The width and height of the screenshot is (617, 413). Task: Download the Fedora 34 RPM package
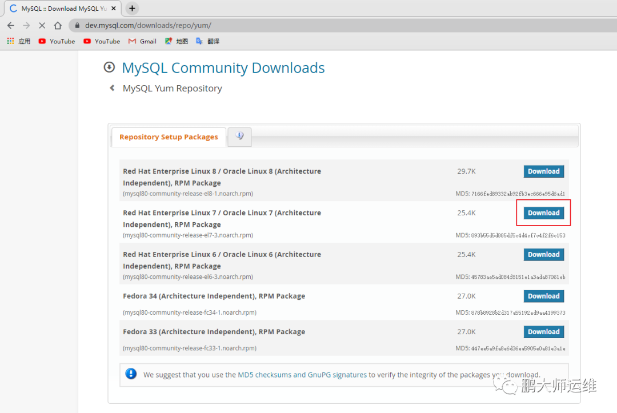[x=543, y=296]
